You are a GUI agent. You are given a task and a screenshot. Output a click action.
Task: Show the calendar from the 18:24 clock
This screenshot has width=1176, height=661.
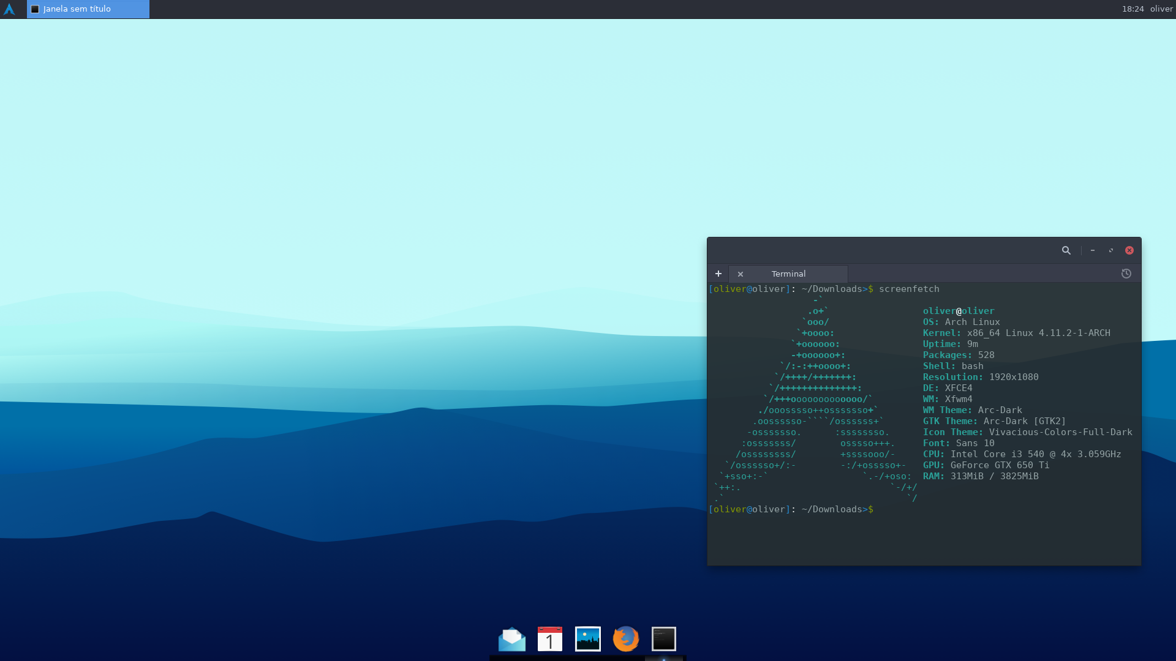pos(1133,9)
